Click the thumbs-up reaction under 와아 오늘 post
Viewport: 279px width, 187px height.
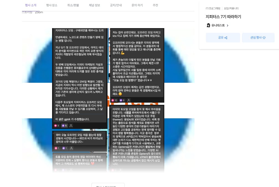coord(64,148)
